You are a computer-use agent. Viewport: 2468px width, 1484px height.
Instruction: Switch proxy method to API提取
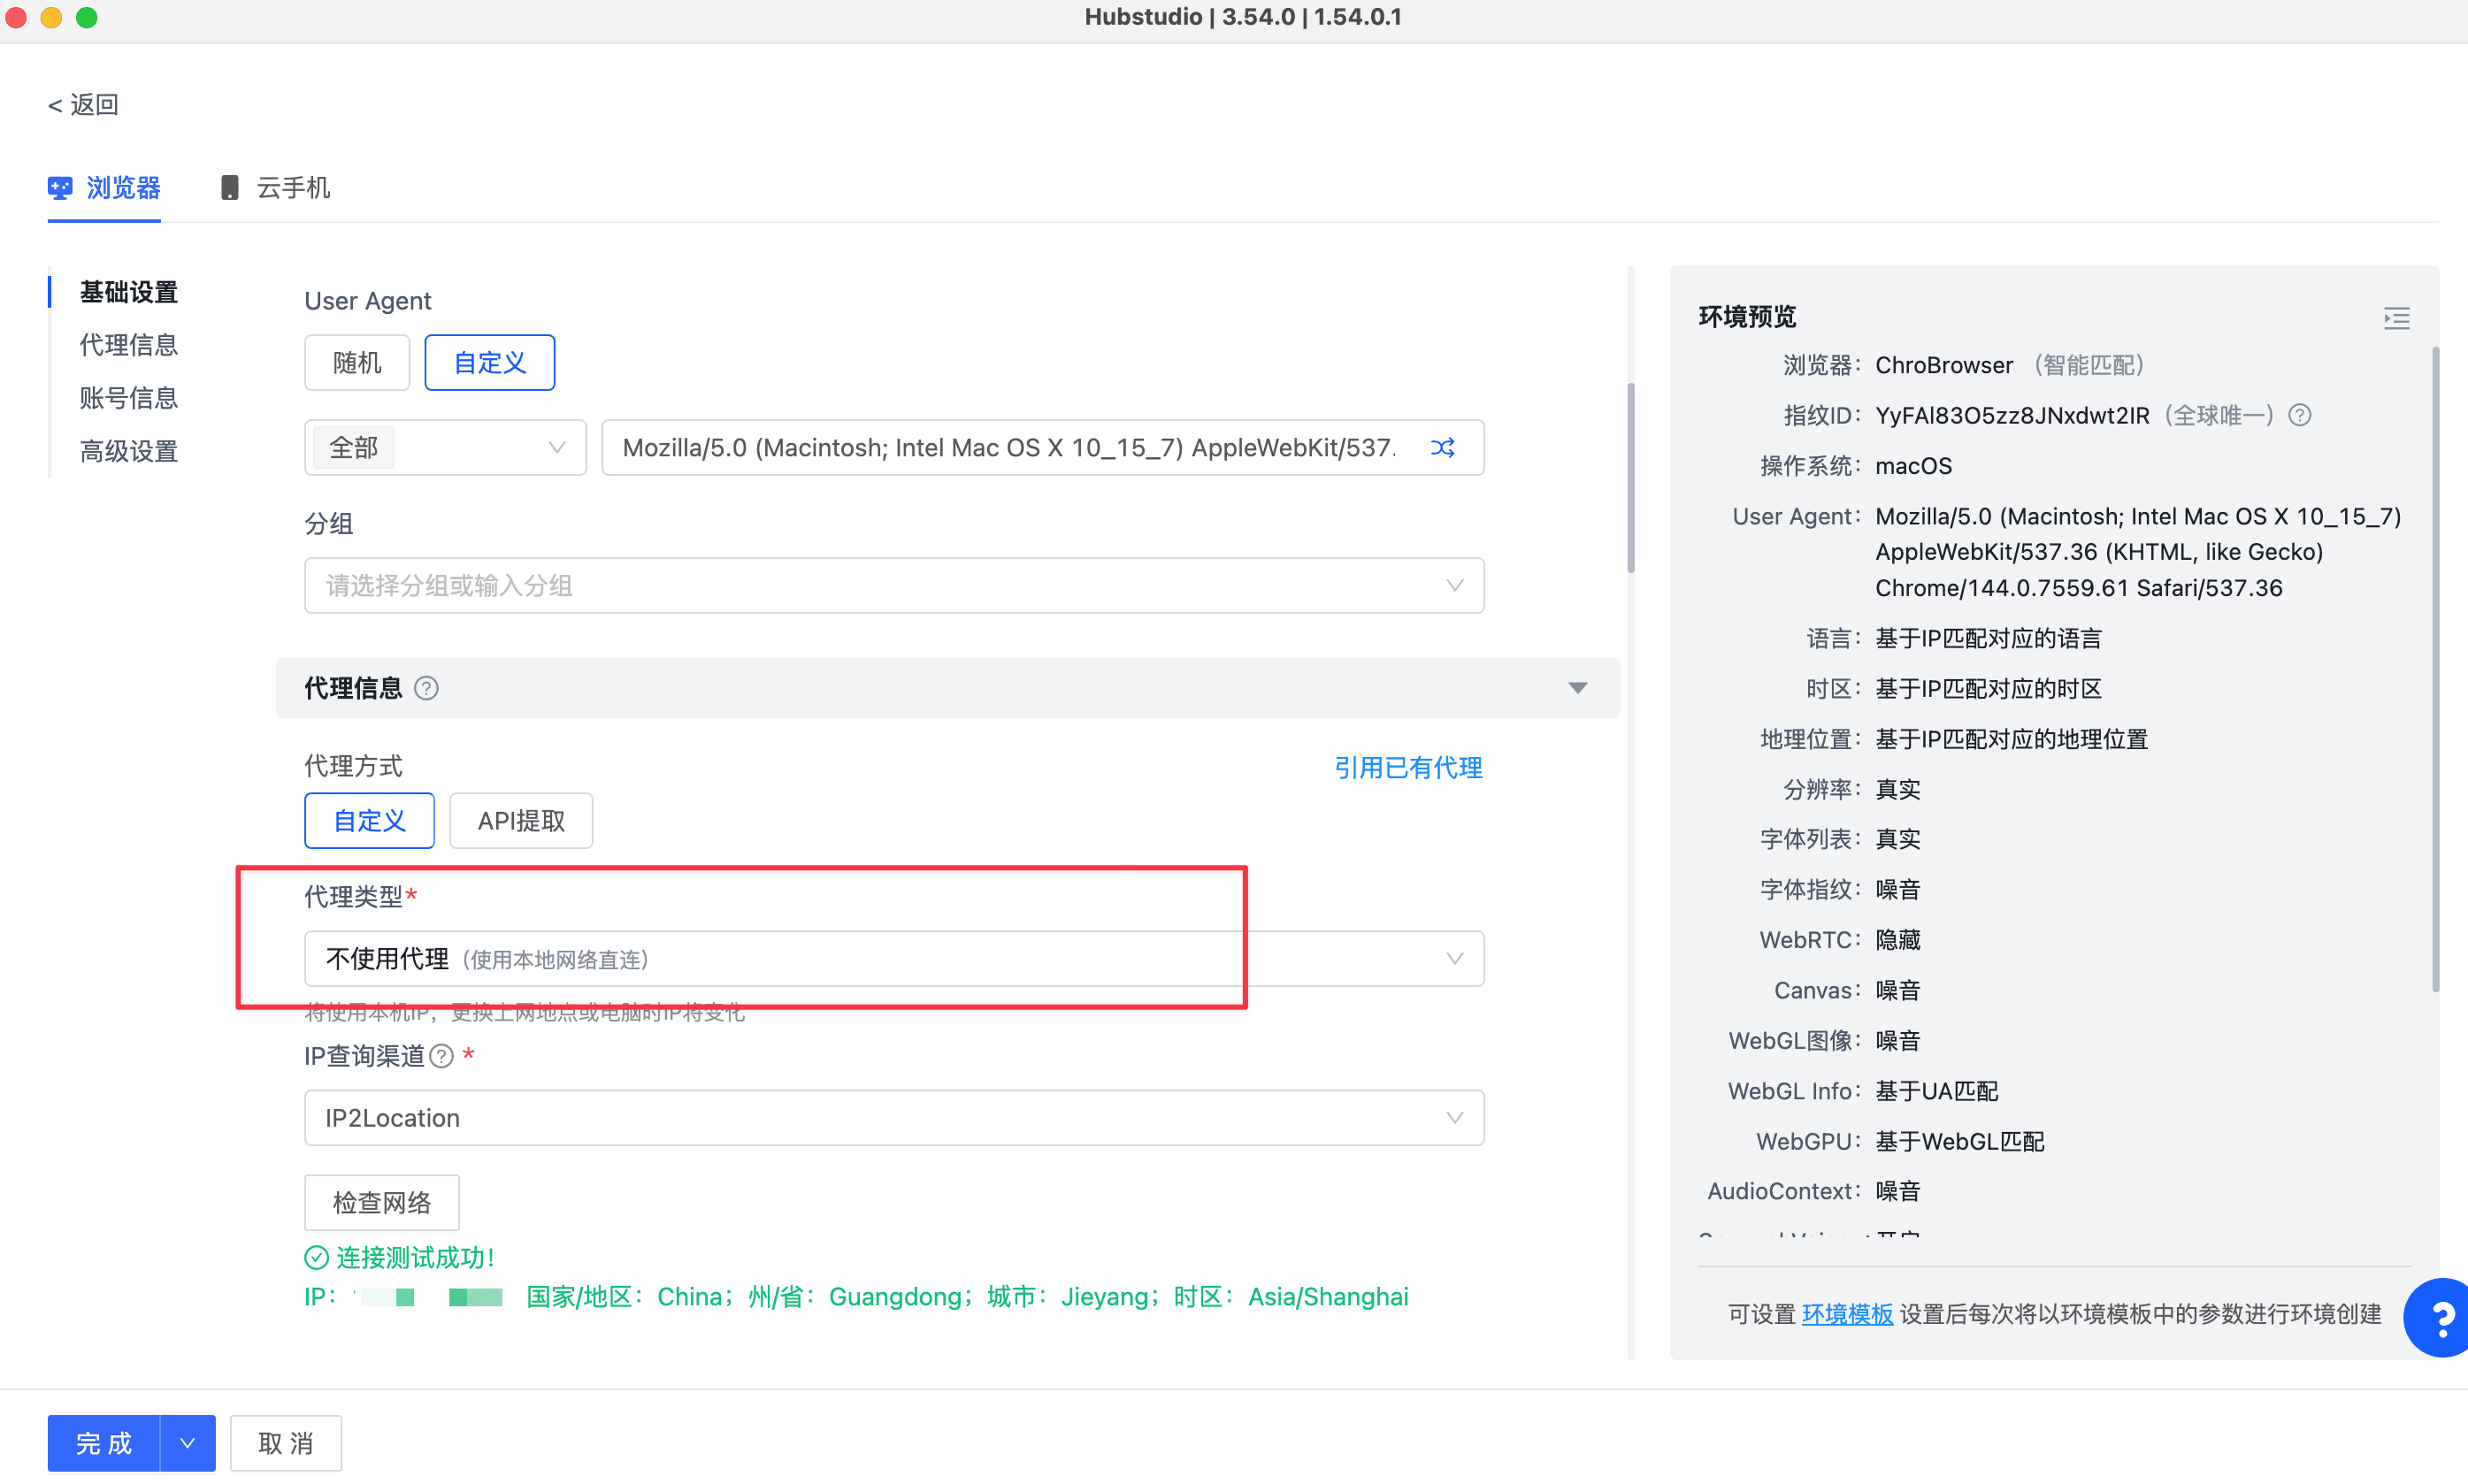[520, 820]
